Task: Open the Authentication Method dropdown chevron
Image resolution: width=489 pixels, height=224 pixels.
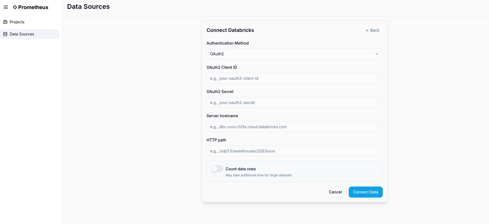Action: pyautogui.click(x=377, y=54)
